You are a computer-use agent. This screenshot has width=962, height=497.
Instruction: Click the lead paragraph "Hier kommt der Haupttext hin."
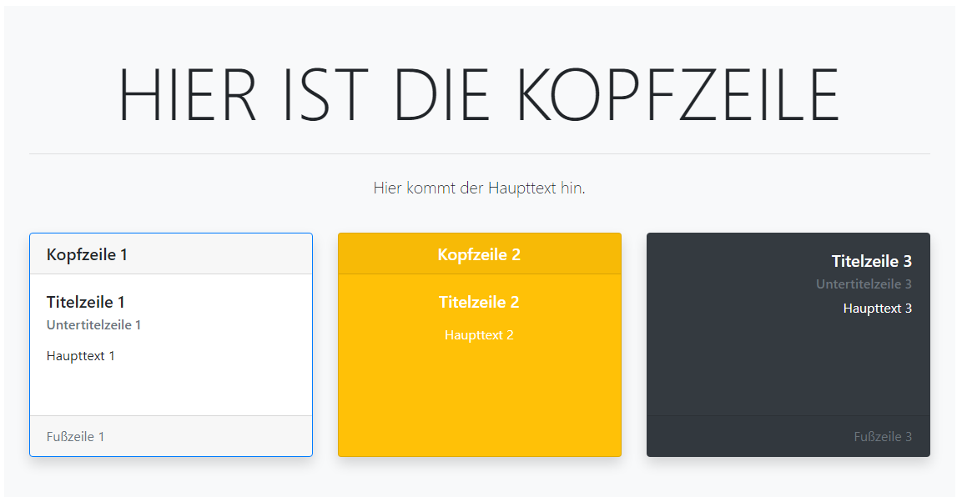479,188
